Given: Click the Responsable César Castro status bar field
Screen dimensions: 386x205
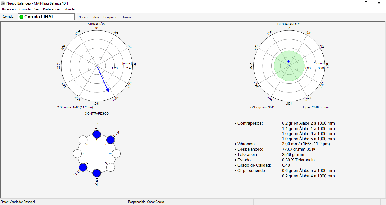Looking at the screenshot, I should pyautogui.click(x=146, y=202).
